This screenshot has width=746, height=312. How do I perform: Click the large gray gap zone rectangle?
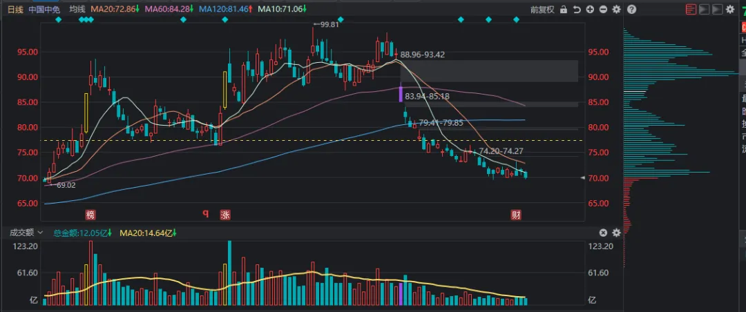(489, 71)
